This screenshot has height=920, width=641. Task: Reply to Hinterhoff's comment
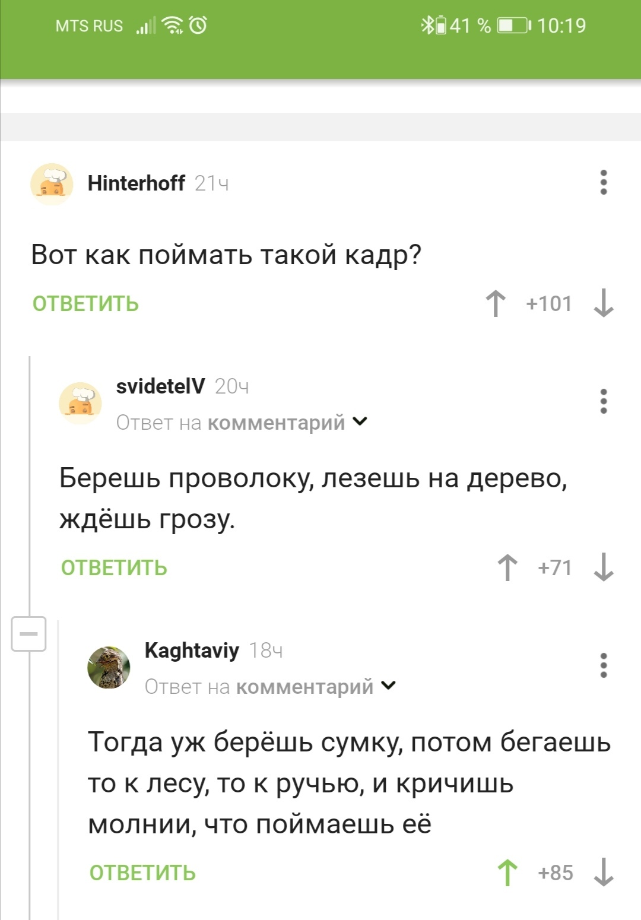[85, 304]
